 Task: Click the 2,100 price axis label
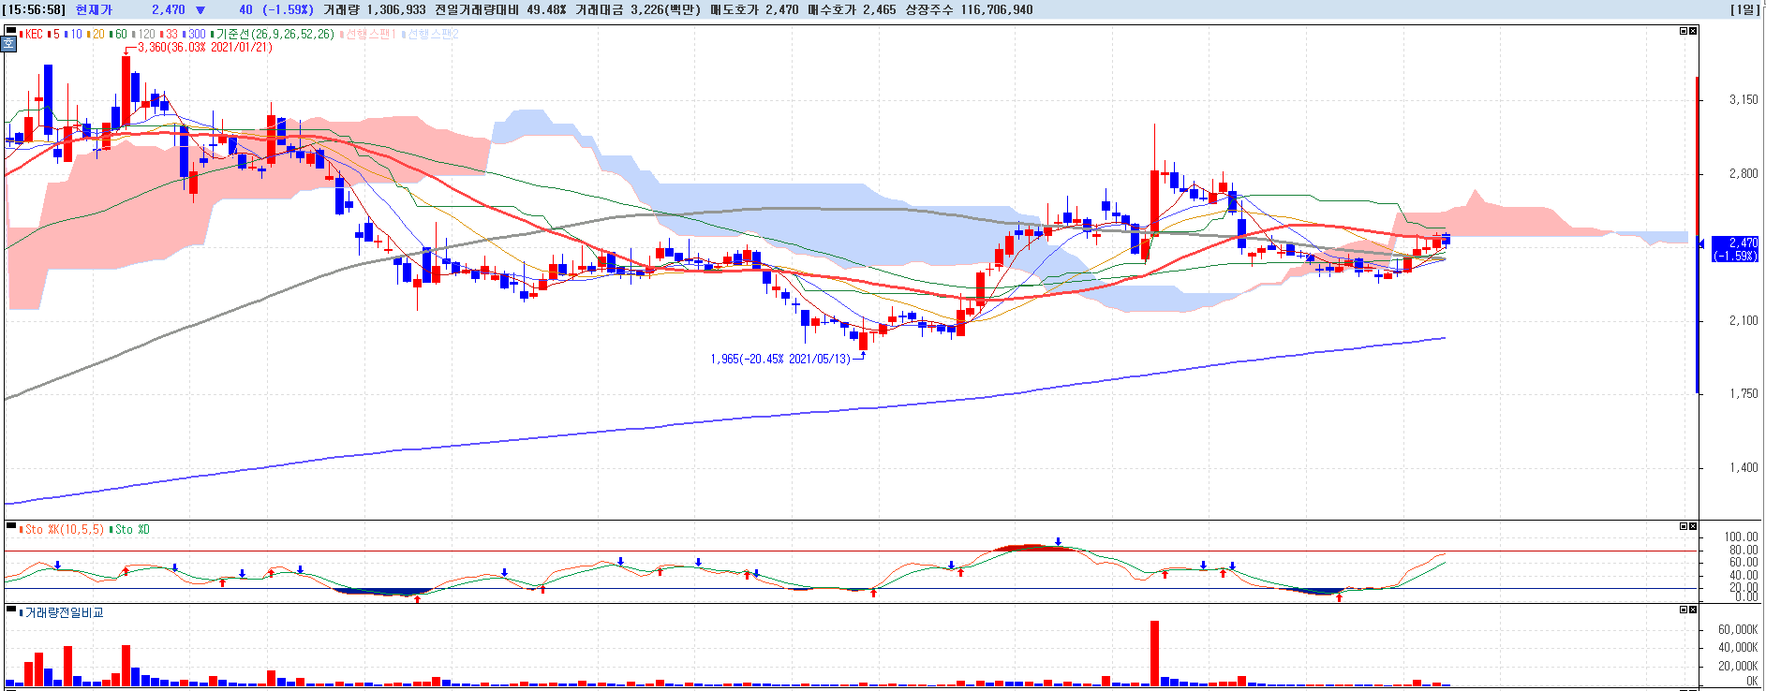click(x=1744, y=320)
